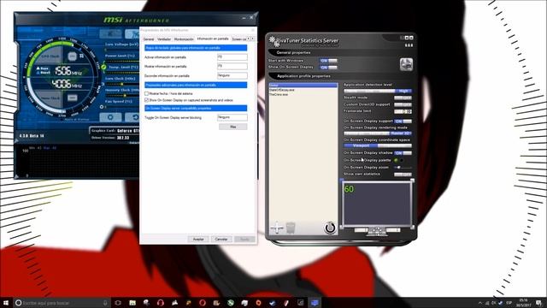The height and width of the screenshot is (308, 547).
Task: Adjust On-Screen Display zoom slider
Action: click(403, 168)
